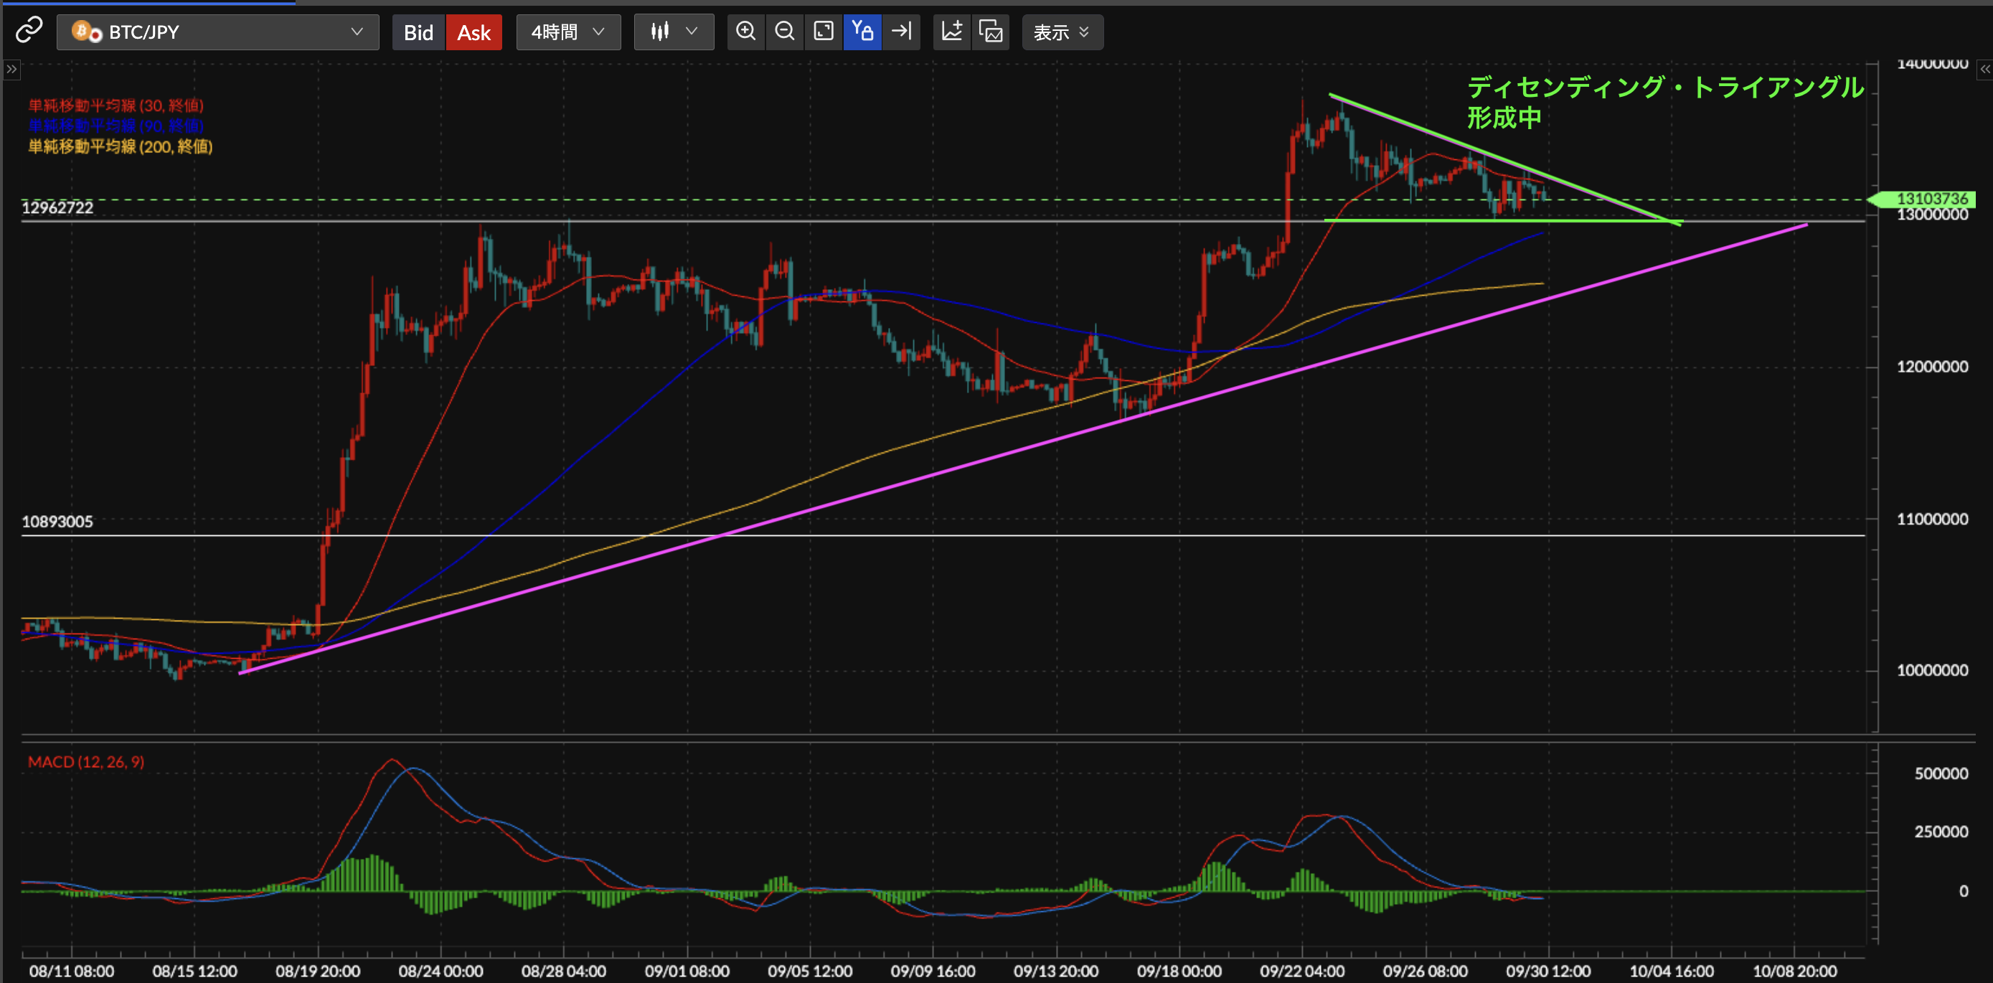Switch chart to Bid price
Viewport: 1993px width, 983px height.
(x=418, y=32)
